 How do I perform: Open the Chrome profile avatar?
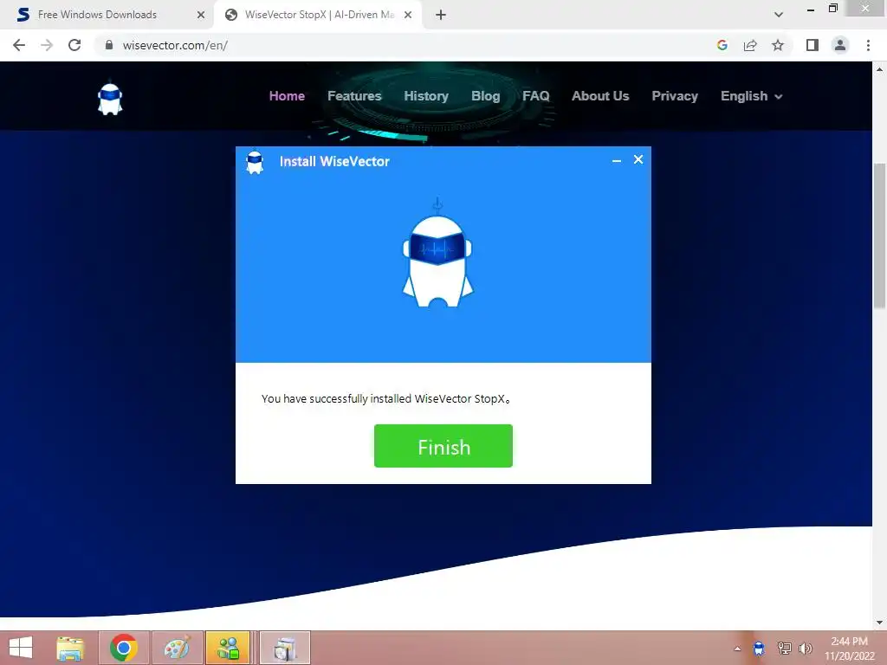[840, 45]
